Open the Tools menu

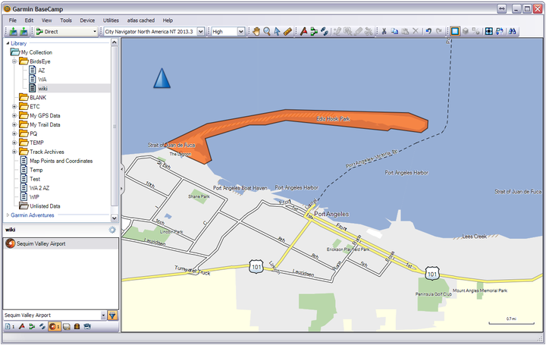66,20
